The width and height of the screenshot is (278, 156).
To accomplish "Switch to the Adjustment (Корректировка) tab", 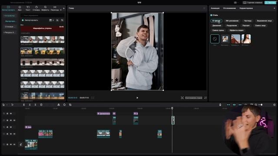I will pos(246,8).
